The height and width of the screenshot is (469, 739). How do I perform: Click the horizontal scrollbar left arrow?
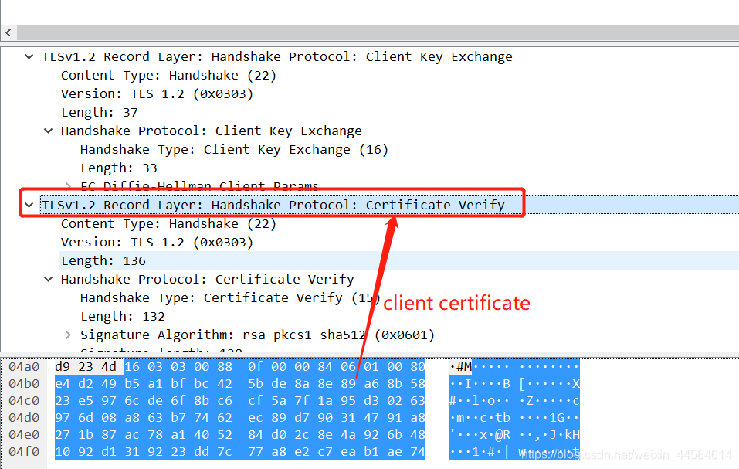pos(8,33)
